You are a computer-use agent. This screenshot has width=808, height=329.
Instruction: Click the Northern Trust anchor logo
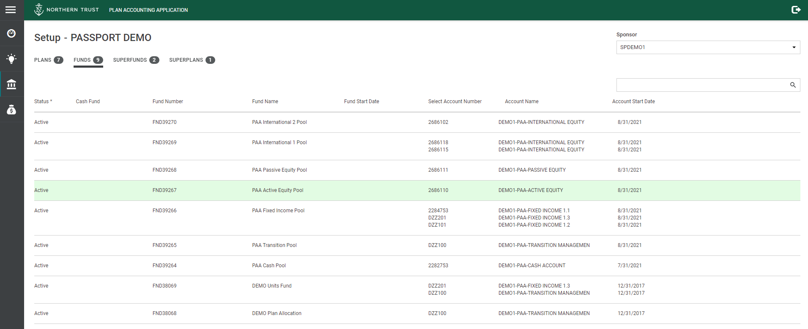[39, 10]
